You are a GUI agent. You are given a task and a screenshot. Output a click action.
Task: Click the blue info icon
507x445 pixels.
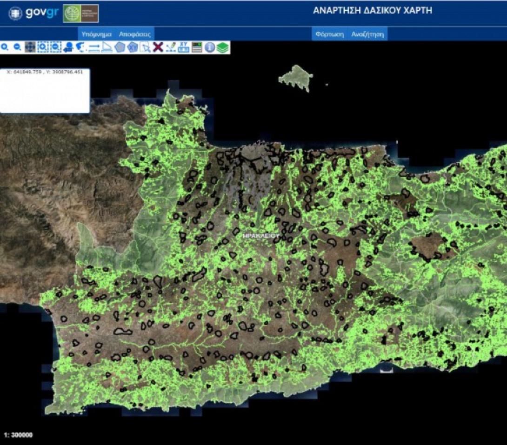point(210,47)
